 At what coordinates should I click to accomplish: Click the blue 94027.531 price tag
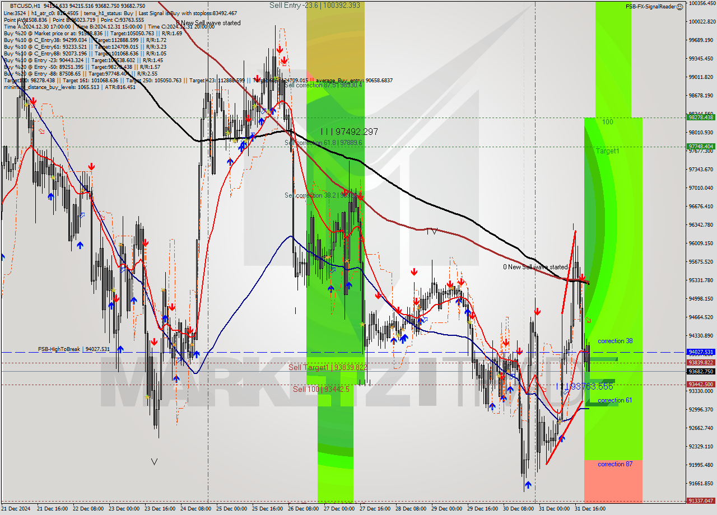[701, 352]
